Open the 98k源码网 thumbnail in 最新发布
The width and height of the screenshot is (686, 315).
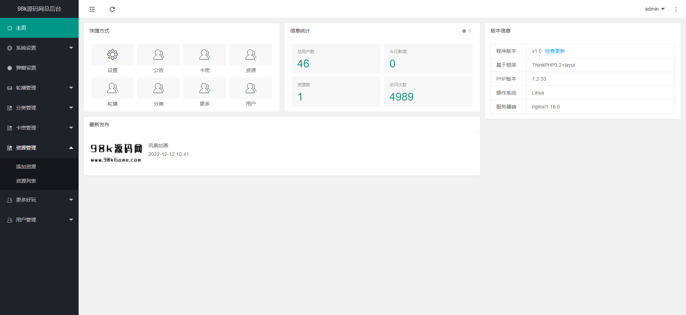coord(116,153)
